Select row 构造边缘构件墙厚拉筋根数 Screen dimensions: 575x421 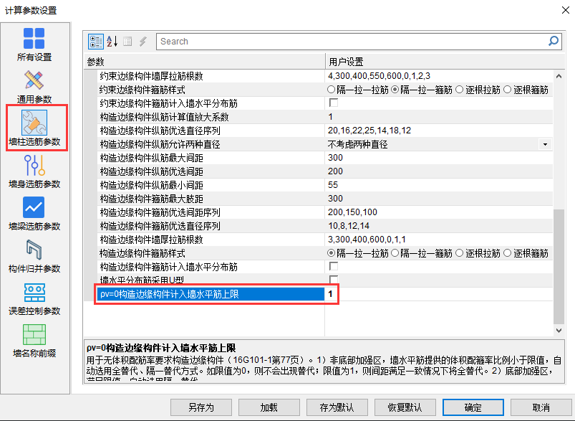tap(211, 239)
